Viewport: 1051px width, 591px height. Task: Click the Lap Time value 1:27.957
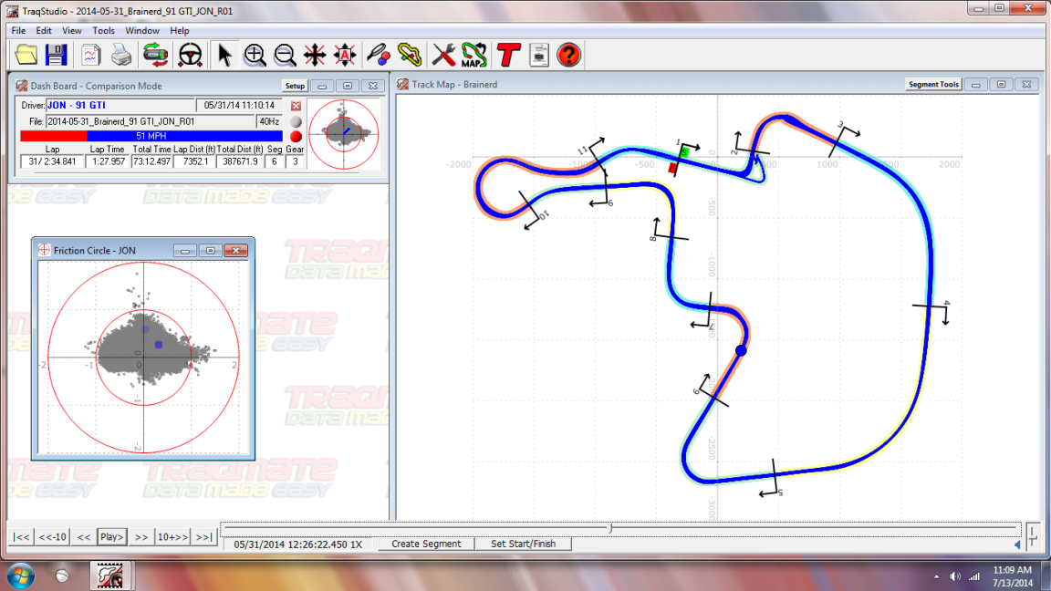pos(108,161)
